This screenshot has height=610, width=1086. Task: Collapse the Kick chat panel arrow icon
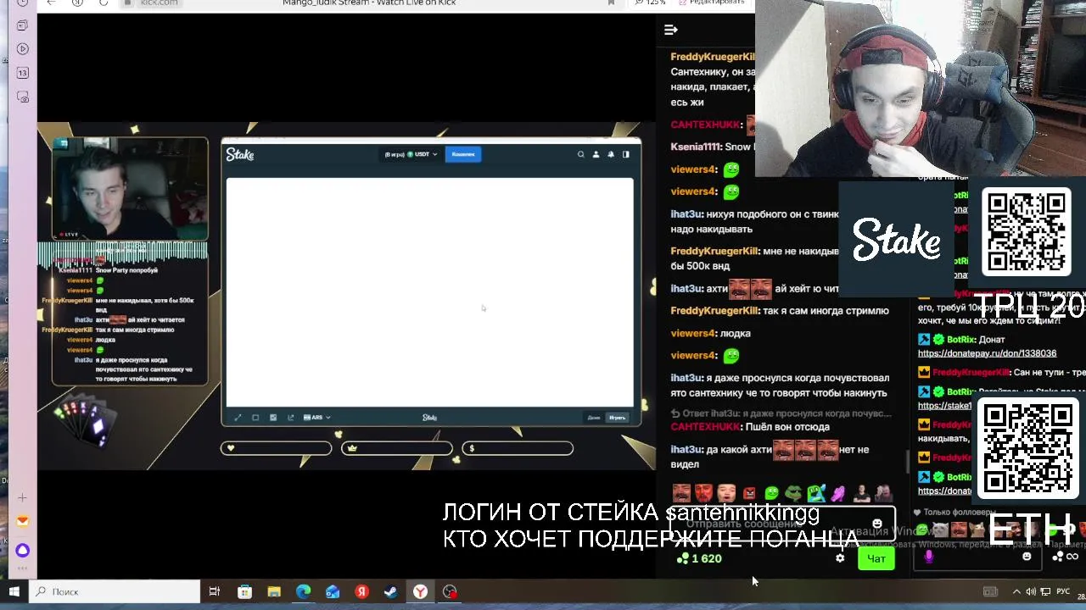point(671,30)
